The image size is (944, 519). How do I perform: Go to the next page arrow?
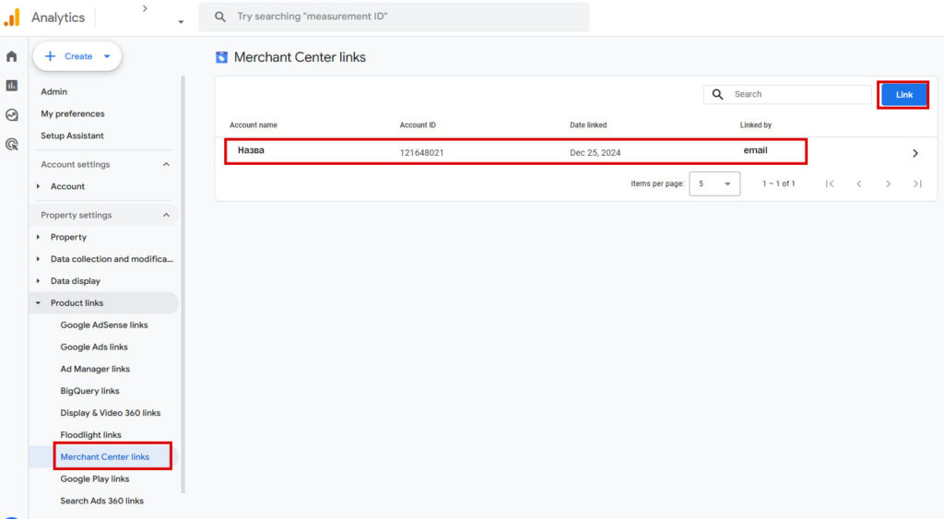tap(888, 183)
